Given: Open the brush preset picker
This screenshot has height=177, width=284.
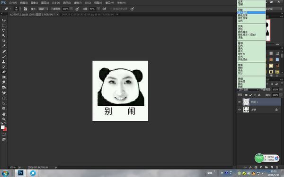Looking at the screenshot, I should 18,8.
